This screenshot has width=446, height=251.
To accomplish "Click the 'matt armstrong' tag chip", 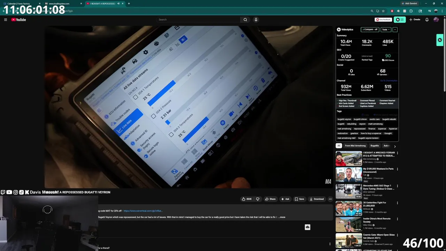I will click(375, 124).
